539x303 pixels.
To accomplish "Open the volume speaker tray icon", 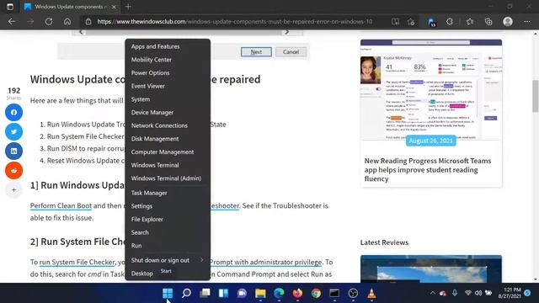I will tap(478, 293).
